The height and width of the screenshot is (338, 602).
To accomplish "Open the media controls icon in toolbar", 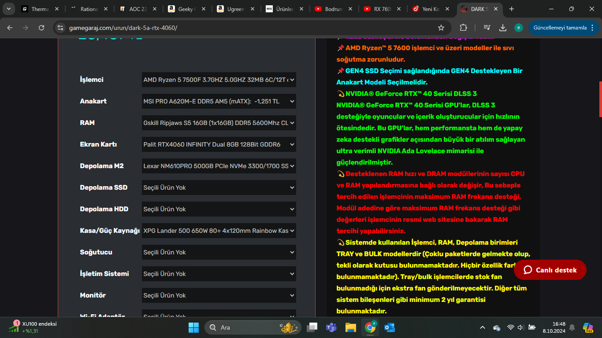I will click(x=487, y=28).
